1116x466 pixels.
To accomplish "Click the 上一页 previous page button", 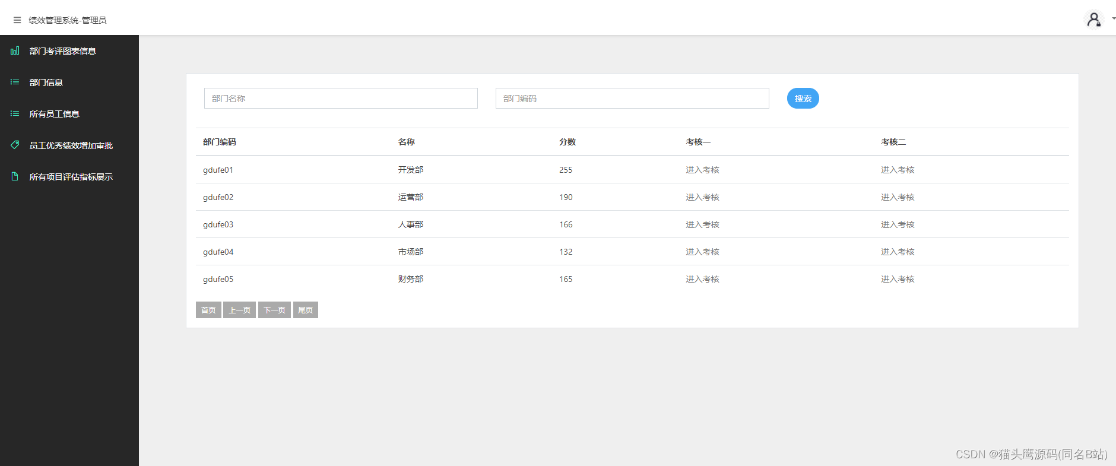I will (240, 310).
